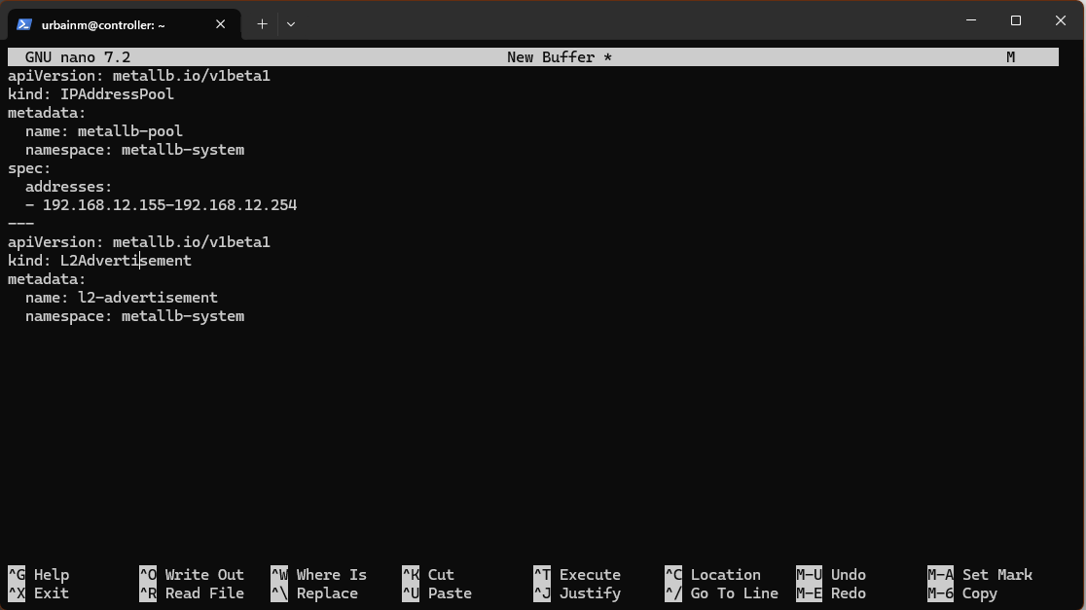Click the name: l2-advertisement line

point(122,297)
